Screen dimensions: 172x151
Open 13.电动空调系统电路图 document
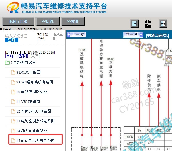point(35,121)
